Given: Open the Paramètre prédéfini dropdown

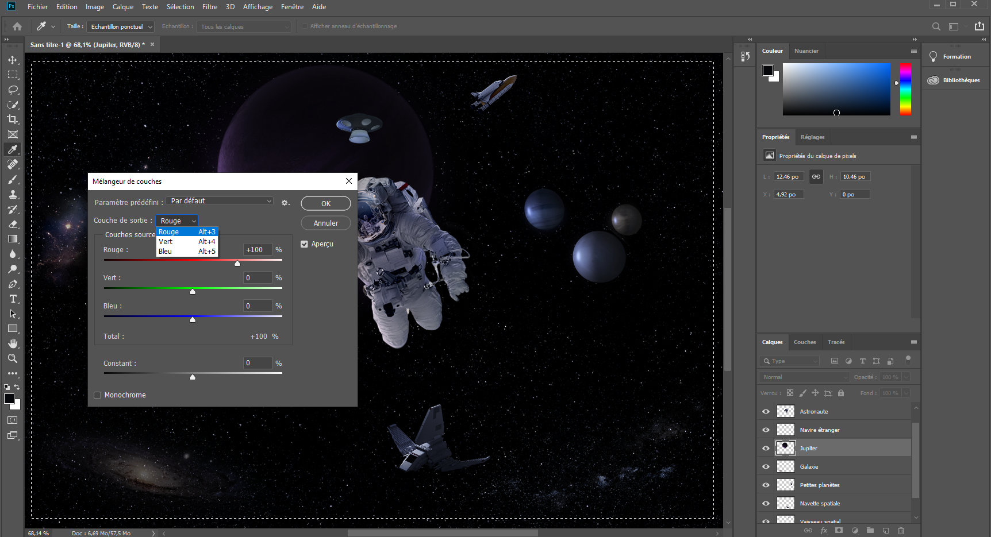Looking at the screenshot, I should click(219, 200).
